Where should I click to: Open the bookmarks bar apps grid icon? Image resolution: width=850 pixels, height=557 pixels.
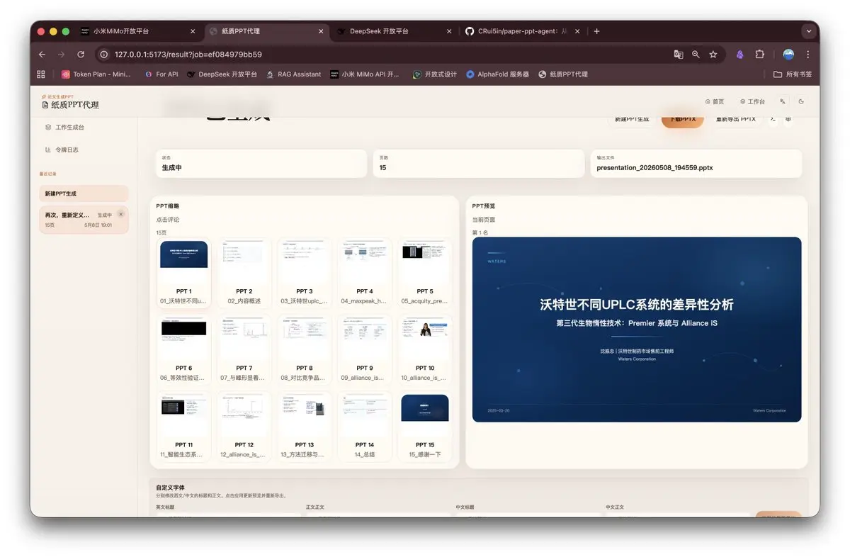click(x=41, y=74)
